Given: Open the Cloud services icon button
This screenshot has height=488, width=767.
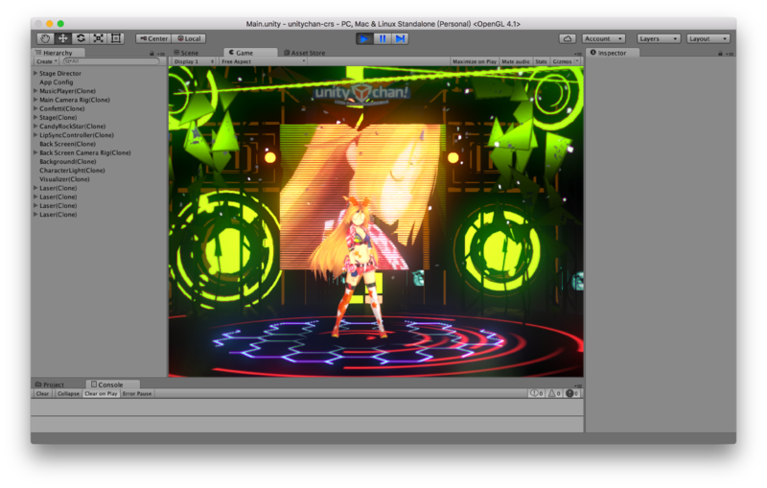Looking at the screenshot, I should click(567, 38).
